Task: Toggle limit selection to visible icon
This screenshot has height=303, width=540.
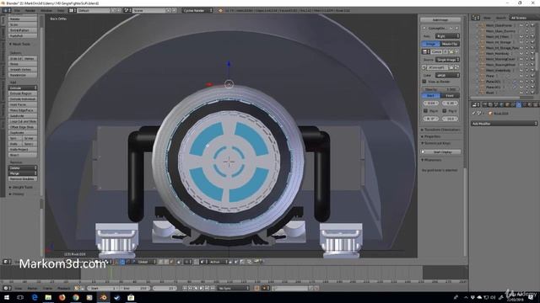Action: click(x=179, y=262)
